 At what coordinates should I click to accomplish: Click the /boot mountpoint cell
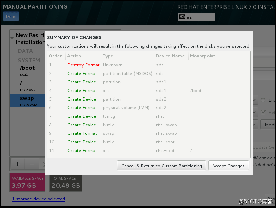coord(196,91)
